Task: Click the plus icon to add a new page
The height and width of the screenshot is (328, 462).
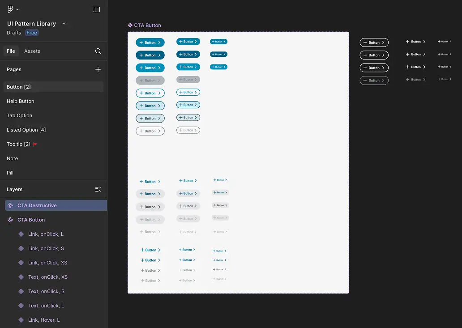Action: [x=98, y=70]
